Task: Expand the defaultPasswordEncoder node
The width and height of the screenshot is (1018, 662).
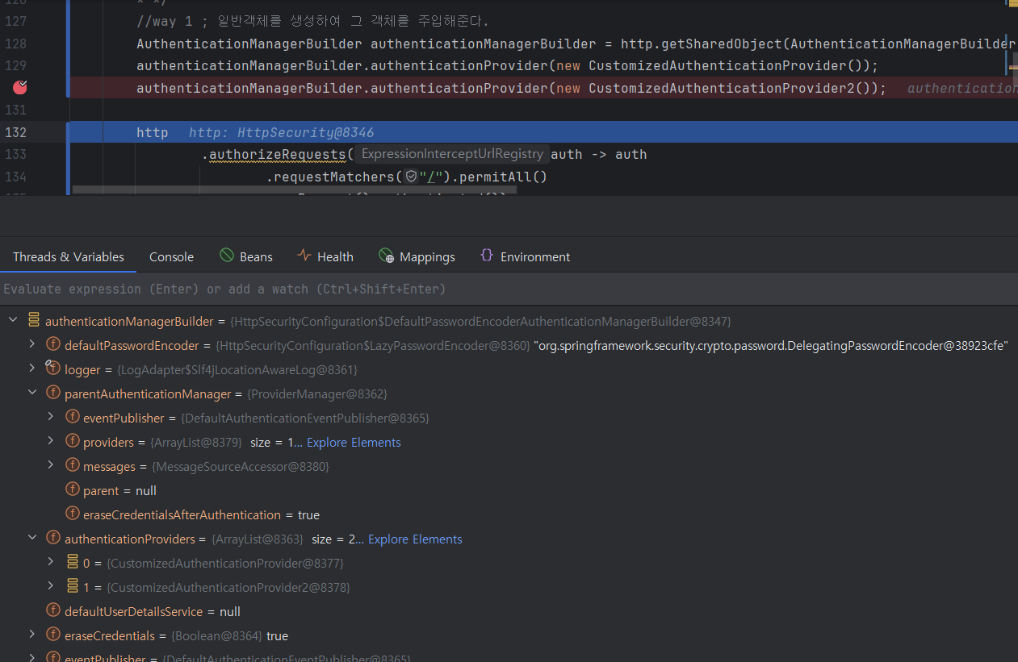Action: (x=31, y=344)
